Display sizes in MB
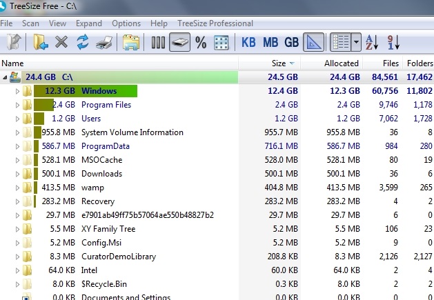Viewport: 434px width, 300px height. click(270, 43)
